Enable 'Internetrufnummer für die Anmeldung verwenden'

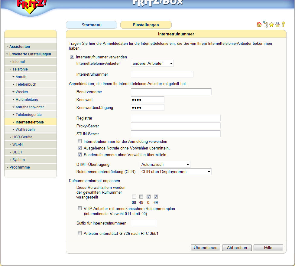coord(80,141)
